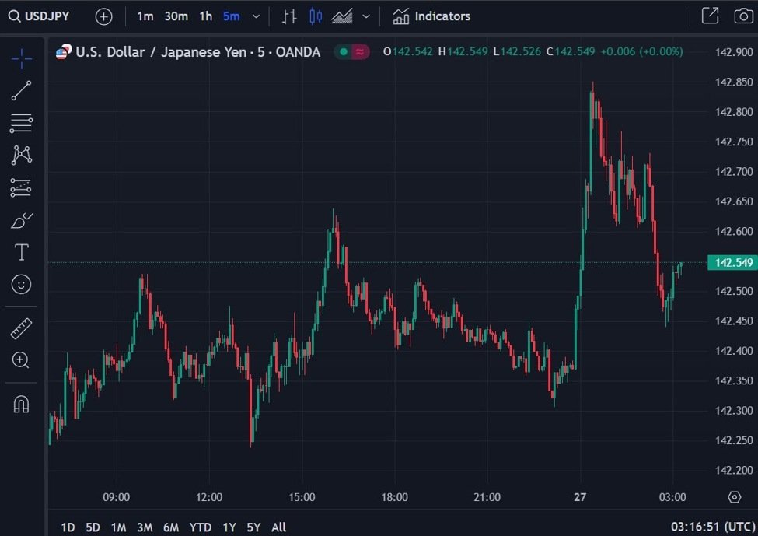Click the 142.200 price scale label
Screen dimensions: 758x536
click(x=734, y=470)
